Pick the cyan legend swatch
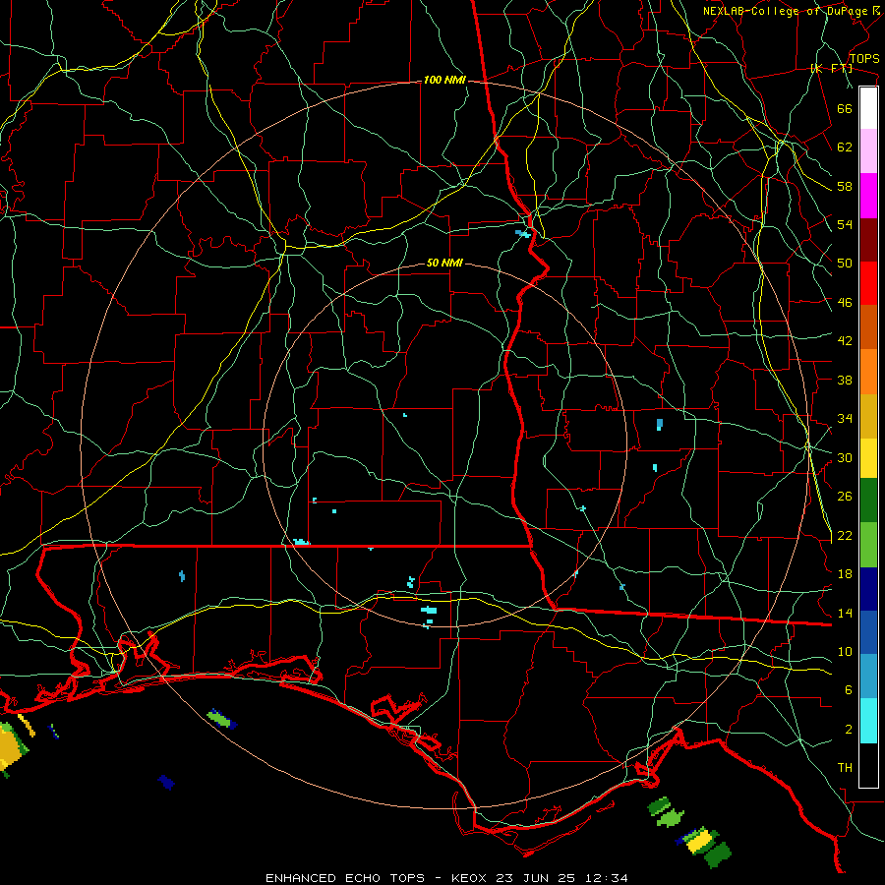The image size is (885, 885). click(868, 721)
